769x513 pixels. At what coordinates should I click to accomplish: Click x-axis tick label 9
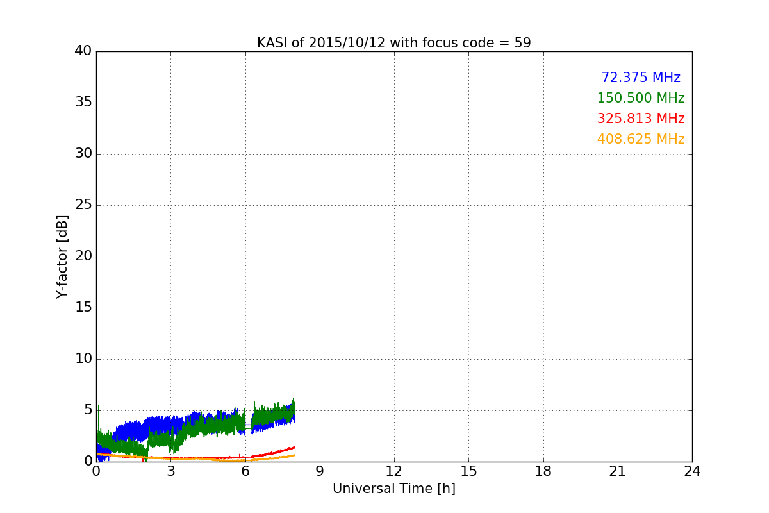pyautogui.click(x=320, y=471)
